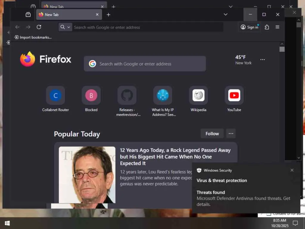Screen dimensions: 305x229
Task: Click the Popular Today section heading
Action: [x=77, y=134]
